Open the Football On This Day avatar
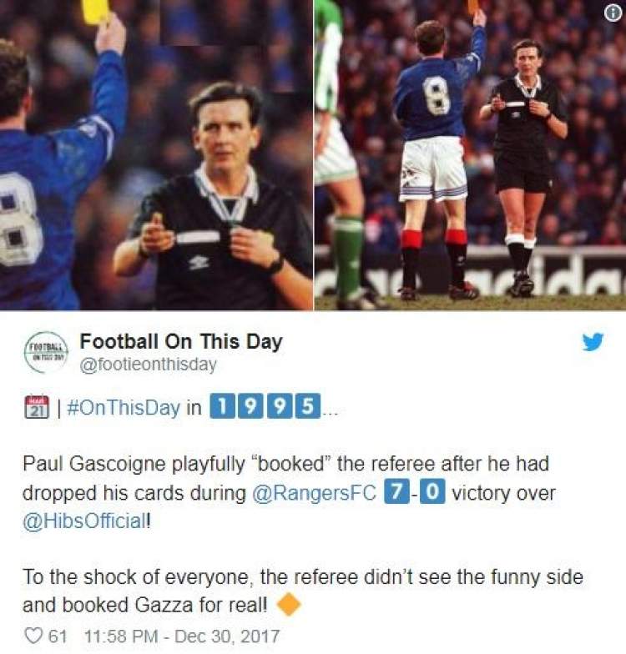Screen dimensions: 626x654 click(x=47, y=352)
